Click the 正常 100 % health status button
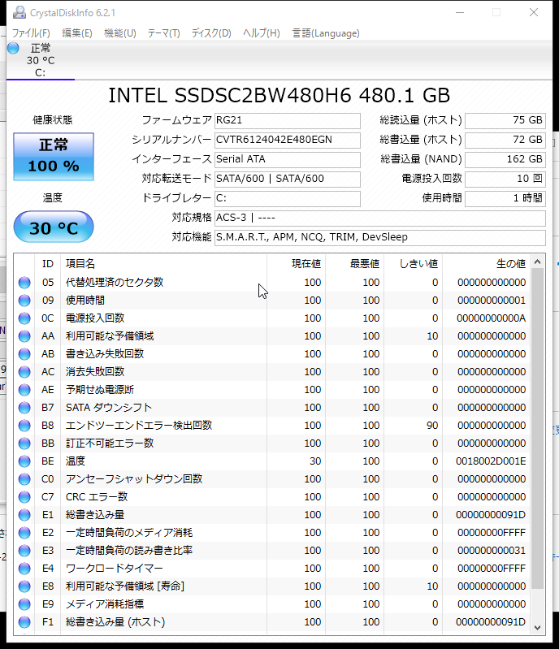 [54, 157]
